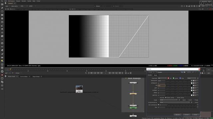The height and width of the screenshot is (119, 213).
Task: Click the node name field in Properties
Action: pos(169,72)
